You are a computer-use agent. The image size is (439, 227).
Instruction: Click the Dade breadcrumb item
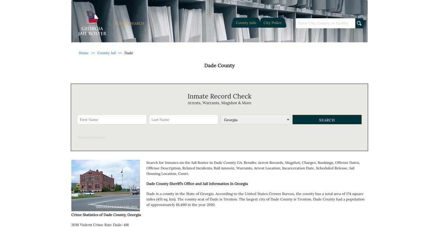tap(129, 53)
